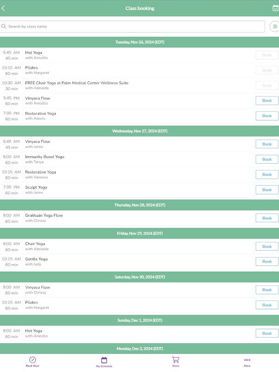This screenshot has height=372, width=279.
Task: Switch to My Schedule tab
Action: [x=104, y=362]
